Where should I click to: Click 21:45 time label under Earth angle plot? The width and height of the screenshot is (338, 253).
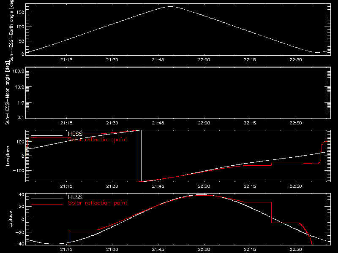(x=158, y=60)
